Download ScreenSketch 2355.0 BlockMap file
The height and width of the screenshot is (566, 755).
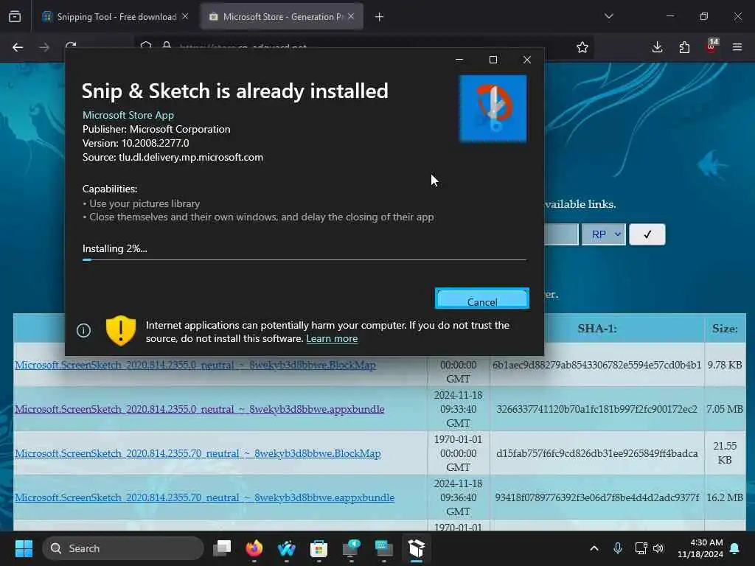[x=195, y=365]
